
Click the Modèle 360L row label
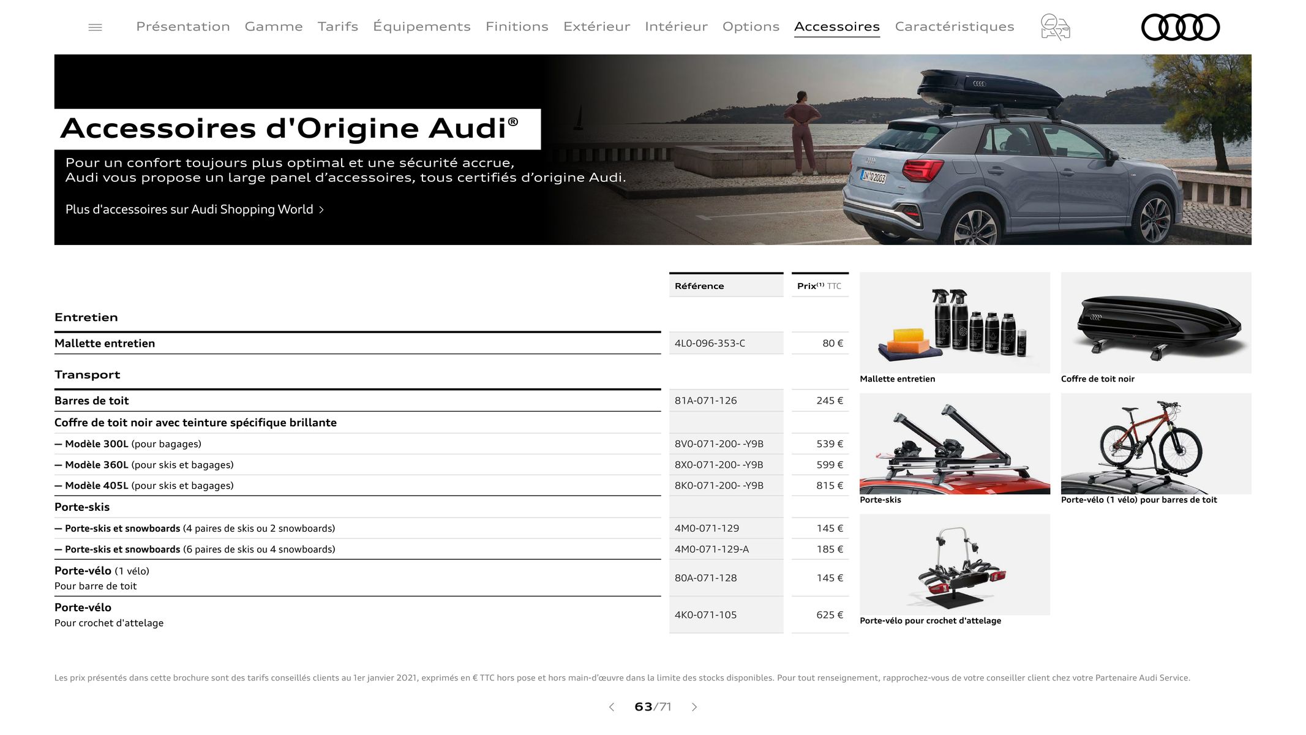point(144,465)
